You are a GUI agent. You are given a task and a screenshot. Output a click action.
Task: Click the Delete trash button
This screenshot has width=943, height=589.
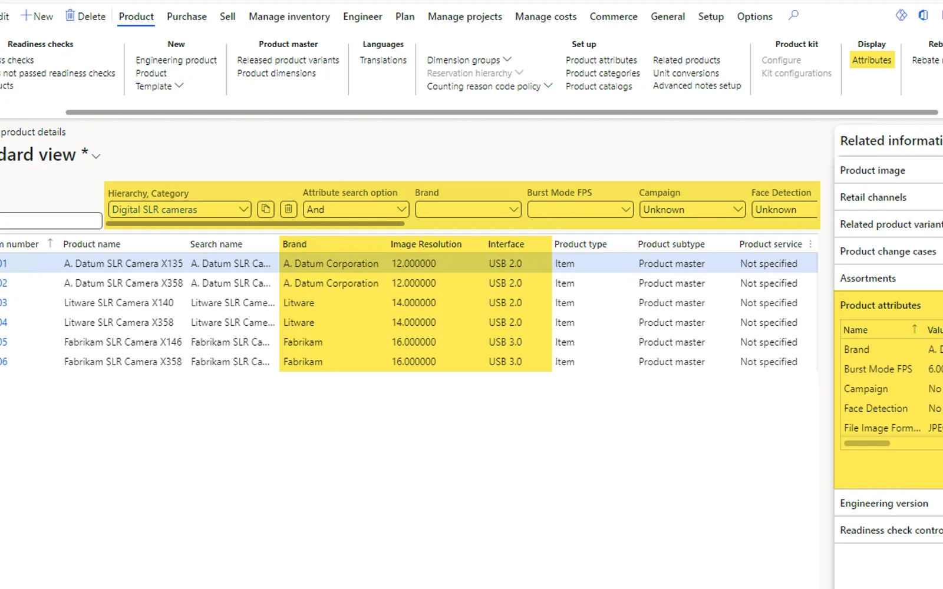coord(85,16)
